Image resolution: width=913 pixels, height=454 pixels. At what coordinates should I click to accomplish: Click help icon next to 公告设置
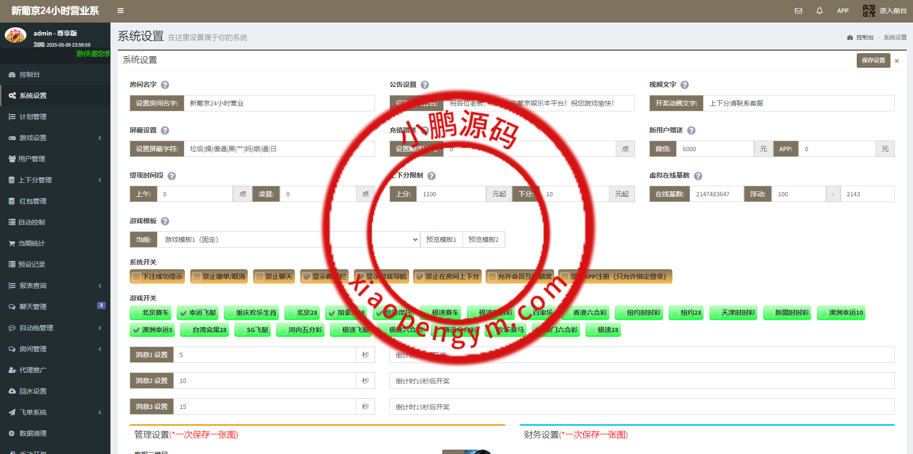[425, 85]
